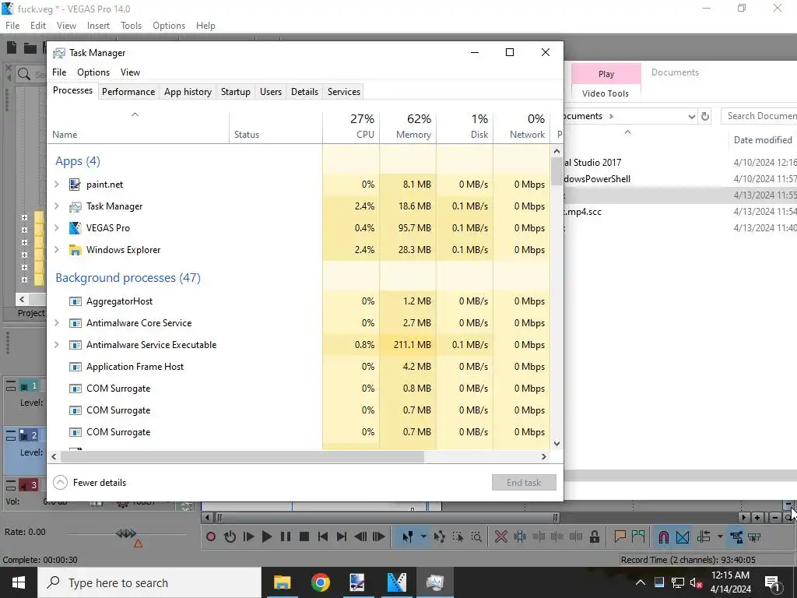
Task: Step to previous frame in VEGAS
Action: (360, 536)
